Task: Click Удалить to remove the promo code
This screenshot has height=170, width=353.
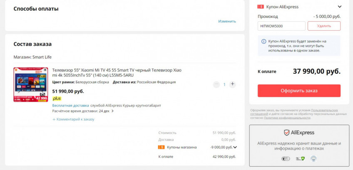Action: (x=324, y=26)
